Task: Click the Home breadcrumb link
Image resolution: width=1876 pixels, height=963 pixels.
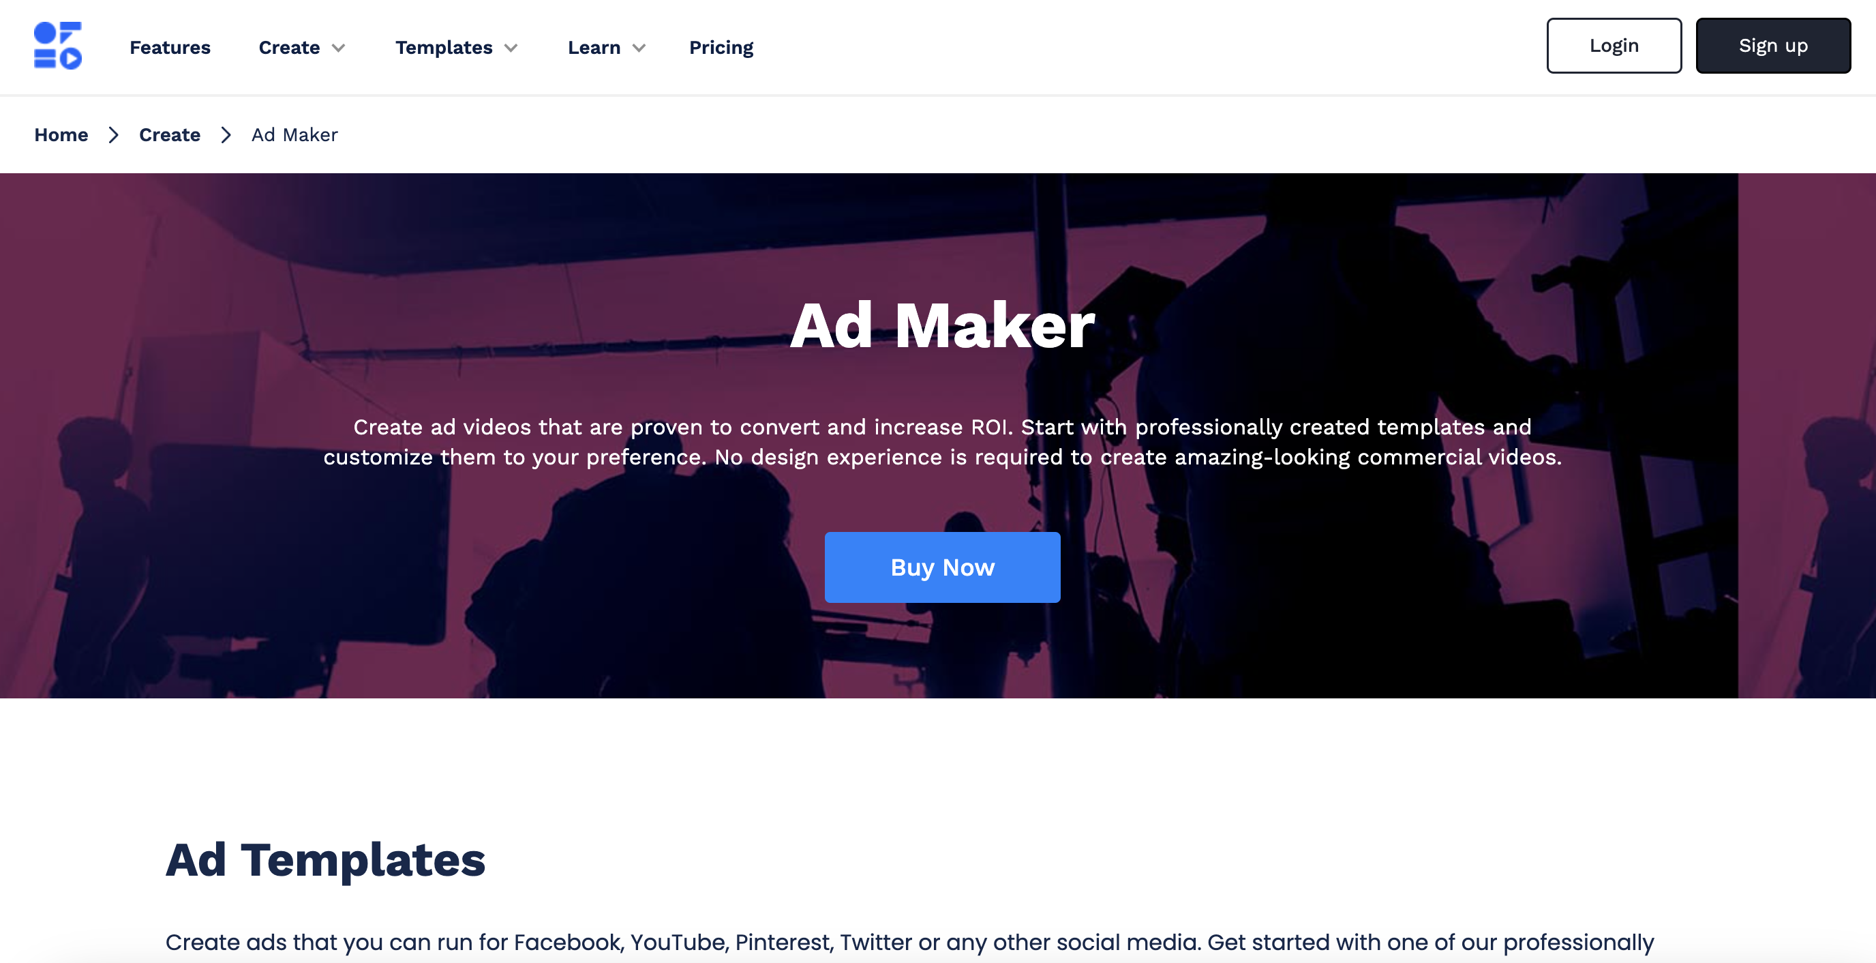Action: click(x=61, y=135)
